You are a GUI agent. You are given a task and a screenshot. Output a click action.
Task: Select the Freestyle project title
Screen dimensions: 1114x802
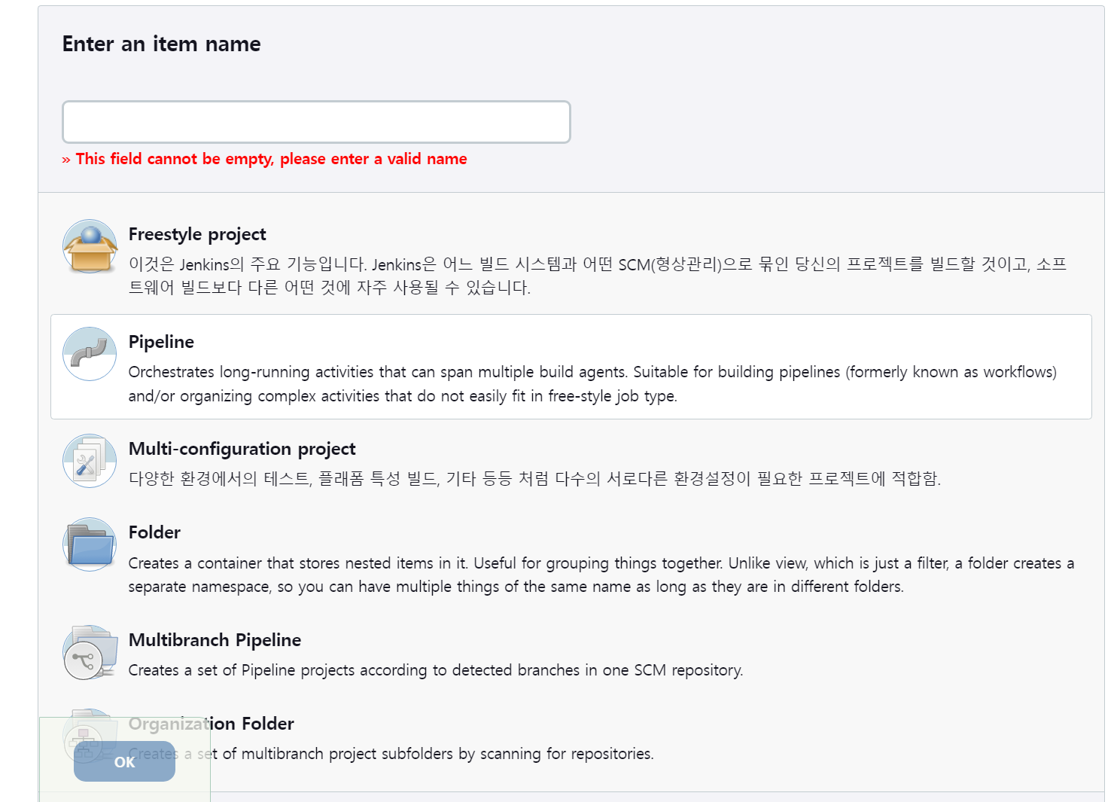click(197, 234)
